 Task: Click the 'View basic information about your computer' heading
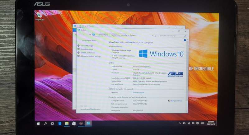[131, 42]
